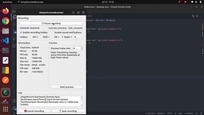Open VS Code Extensions activity icon
The height and width of the screenshot is (115, 204).
[14, 46]
